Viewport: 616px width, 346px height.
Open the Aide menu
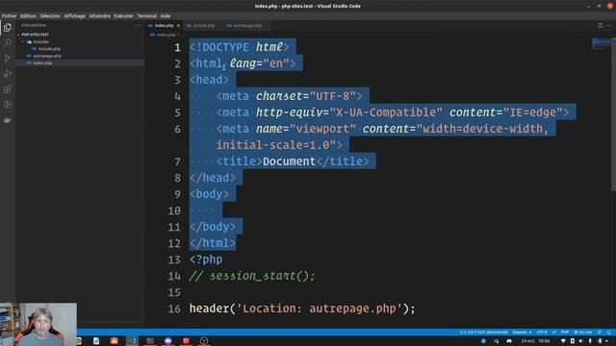coord(166,16)
